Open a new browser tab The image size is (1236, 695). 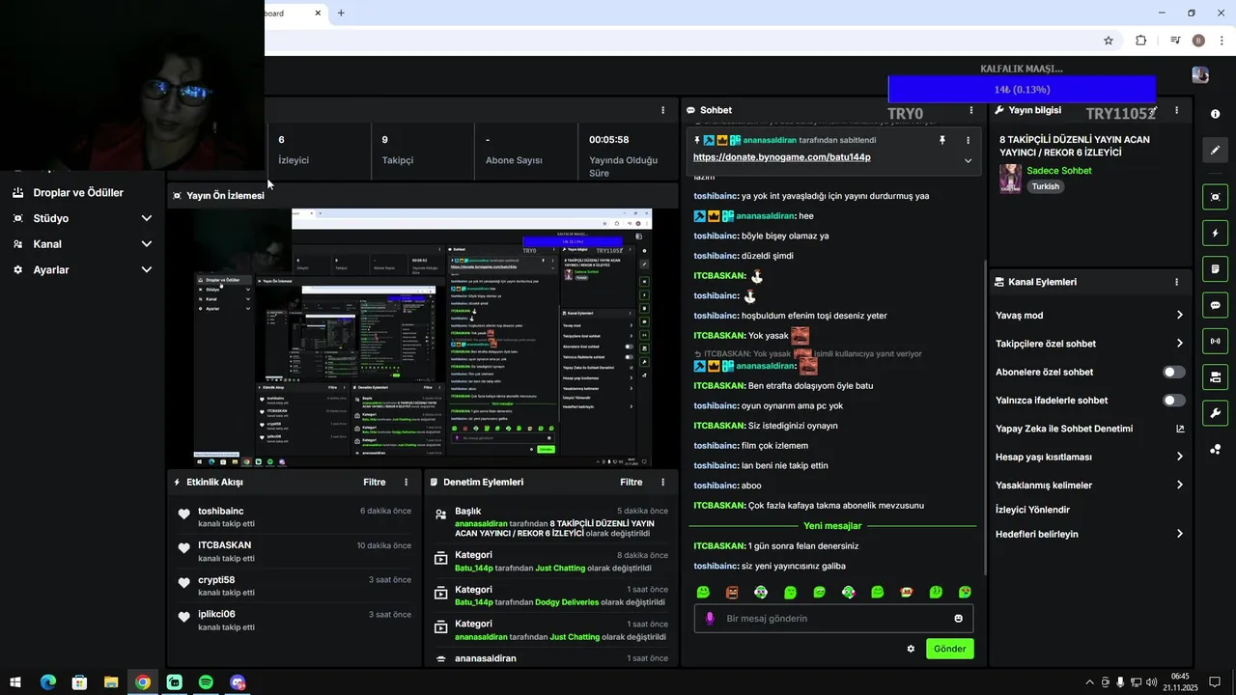click(x=341, y=13)
